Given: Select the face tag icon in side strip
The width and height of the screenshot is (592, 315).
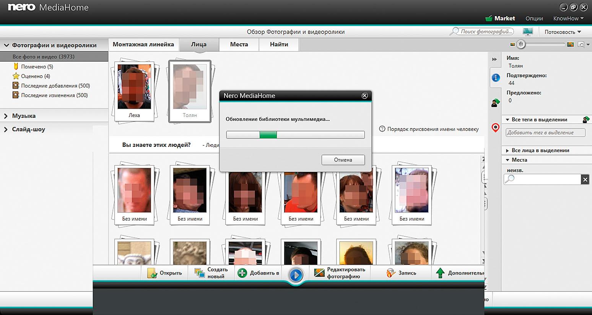Looking at the screenshot, I should point(496,102).
